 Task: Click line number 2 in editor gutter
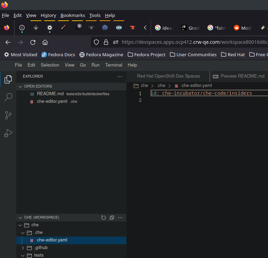coord(140,100)
